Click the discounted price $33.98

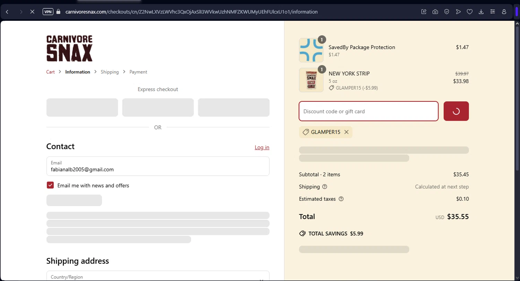coord(461,81)
